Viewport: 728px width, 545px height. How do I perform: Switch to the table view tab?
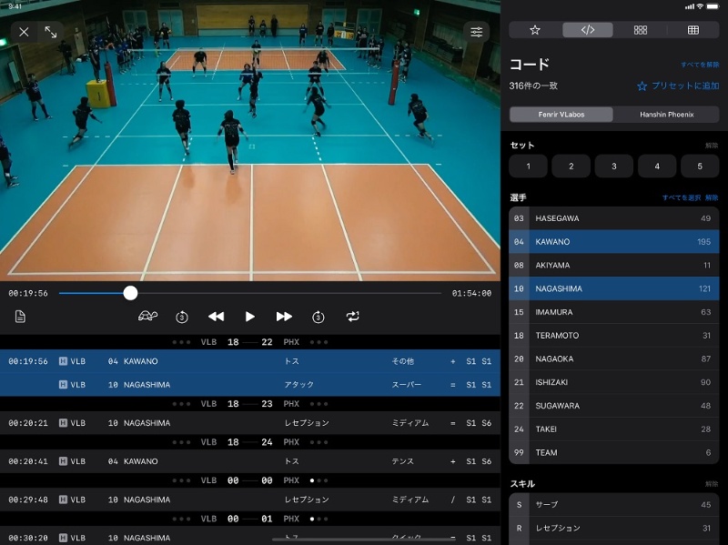point(693,30)
